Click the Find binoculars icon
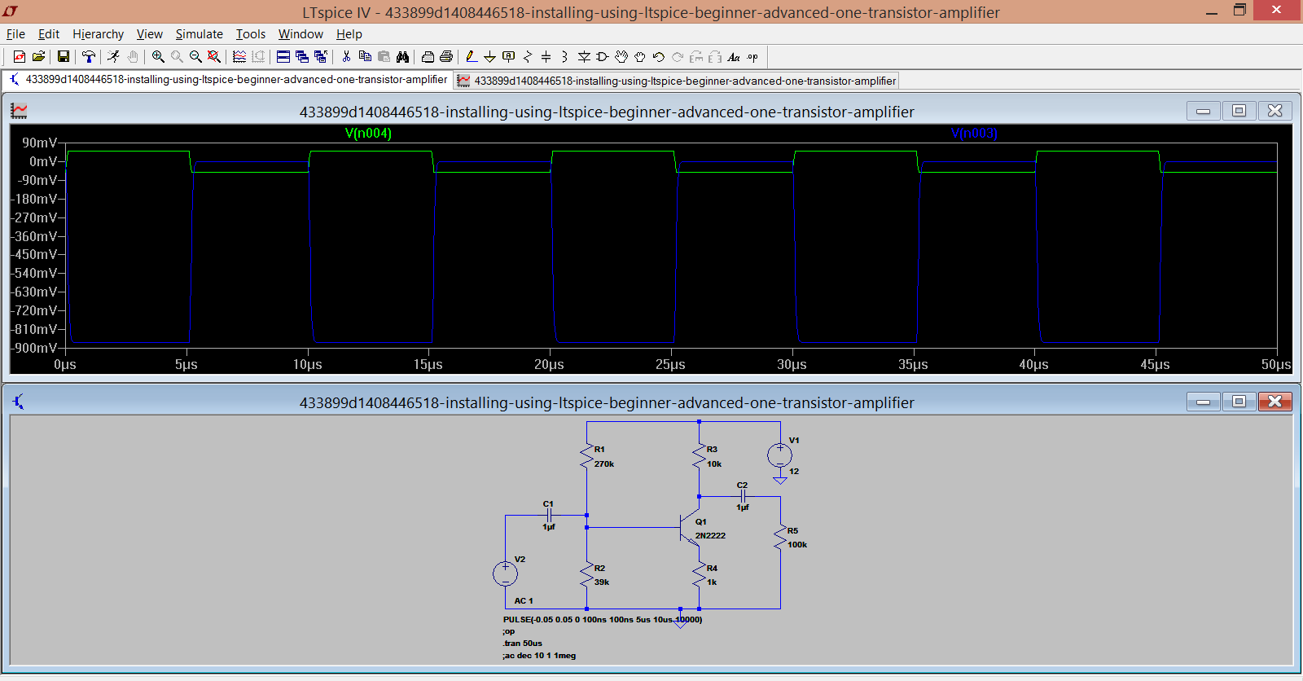The image size is (1303, 681). [402, 56]
